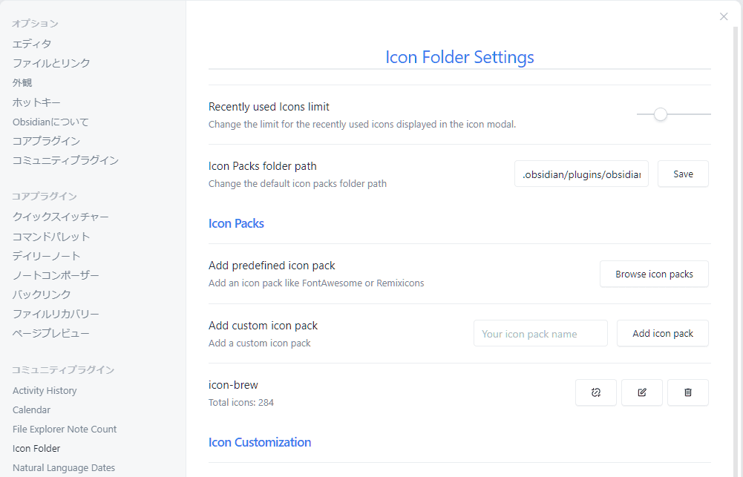Click the Add icon pack button

(x=662, y=334)
